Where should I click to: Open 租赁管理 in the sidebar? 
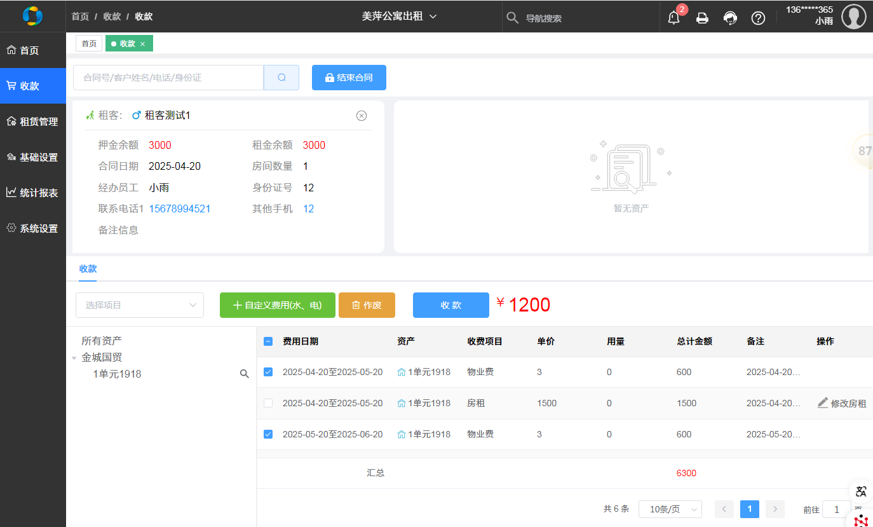point(33,121)
